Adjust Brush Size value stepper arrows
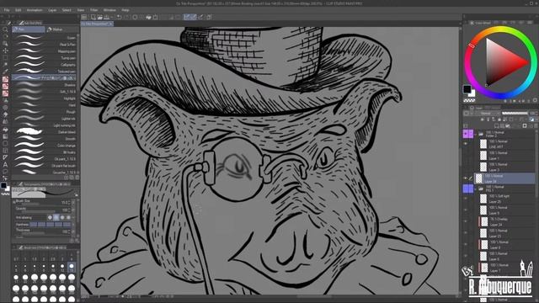 pyautogui.click(x=70, y=203)
